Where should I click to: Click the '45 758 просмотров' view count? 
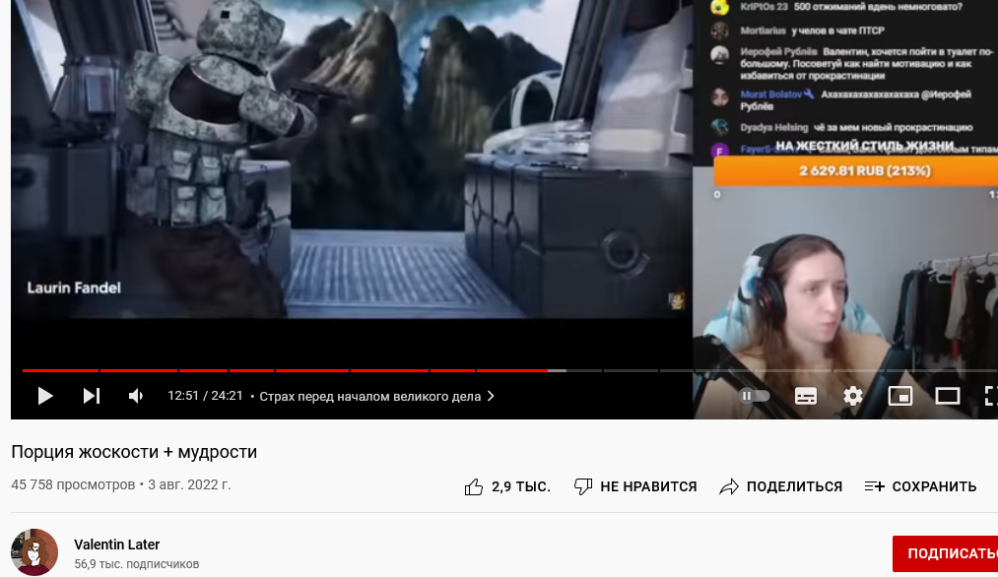73,484
